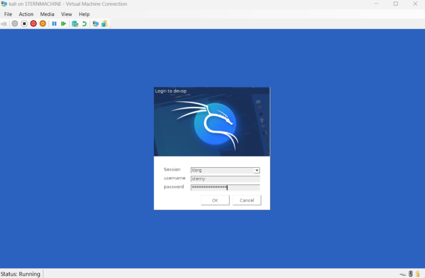Maximize the Virtual Machine Connection window

tap(396, 4)
